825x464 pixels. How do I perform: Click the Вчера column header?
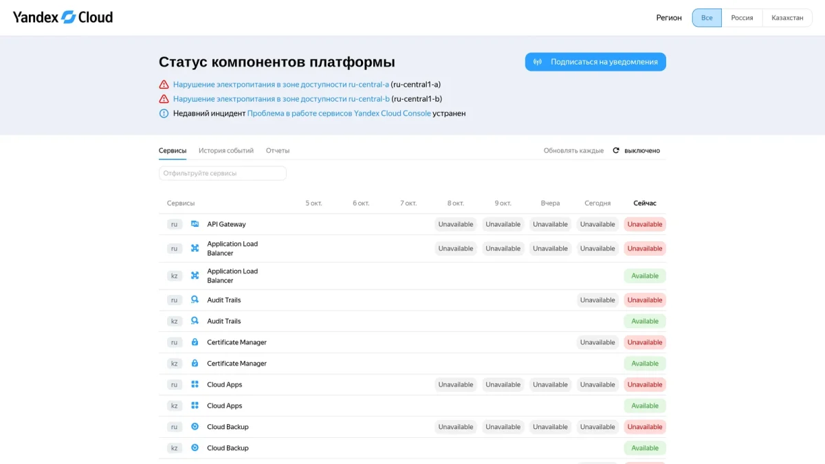pos(550,203)
